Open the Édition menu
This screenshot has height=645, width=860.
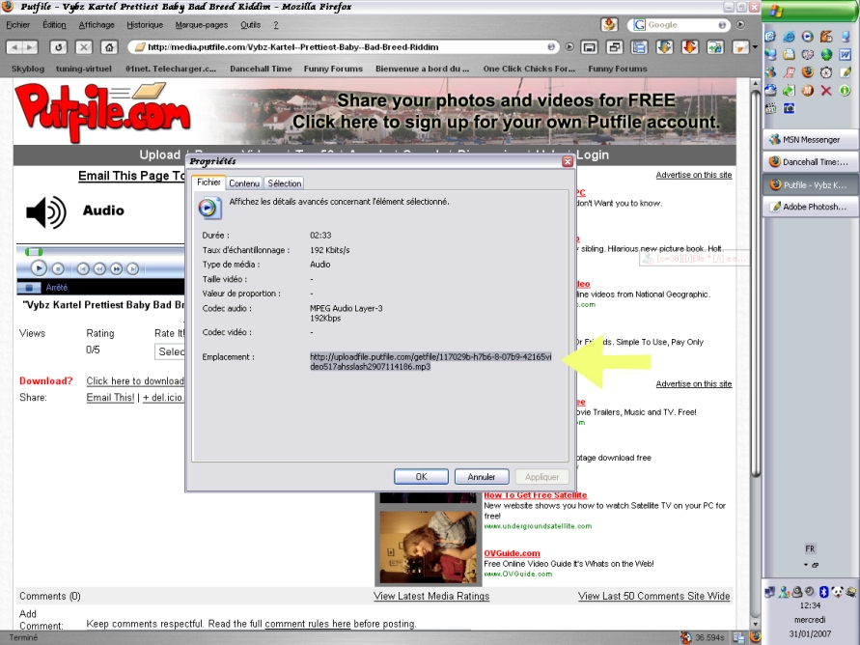click(x=54, y=25)
